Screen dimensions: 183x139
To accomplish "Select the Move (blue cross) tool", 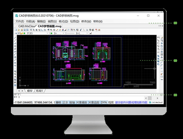I will point(162,43).
